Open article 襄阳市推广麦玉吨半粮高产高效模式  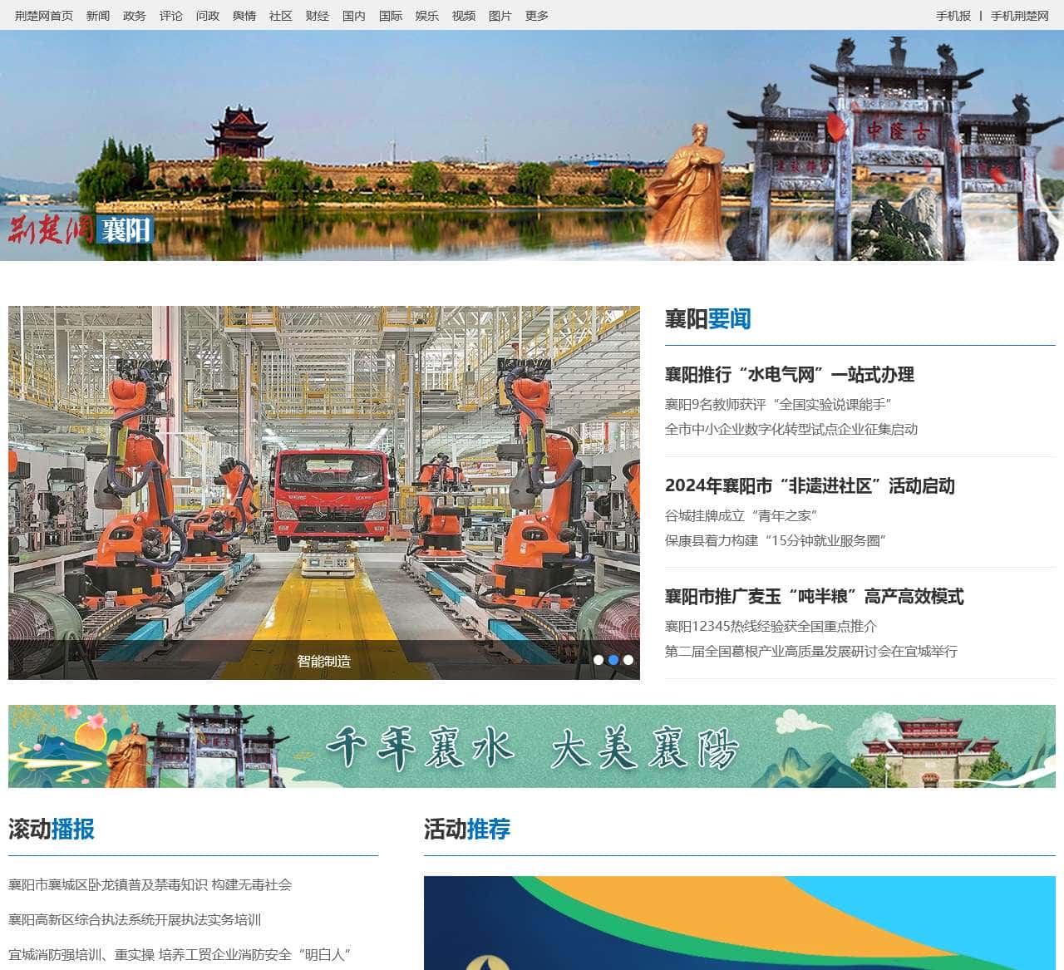pos(815,596)
